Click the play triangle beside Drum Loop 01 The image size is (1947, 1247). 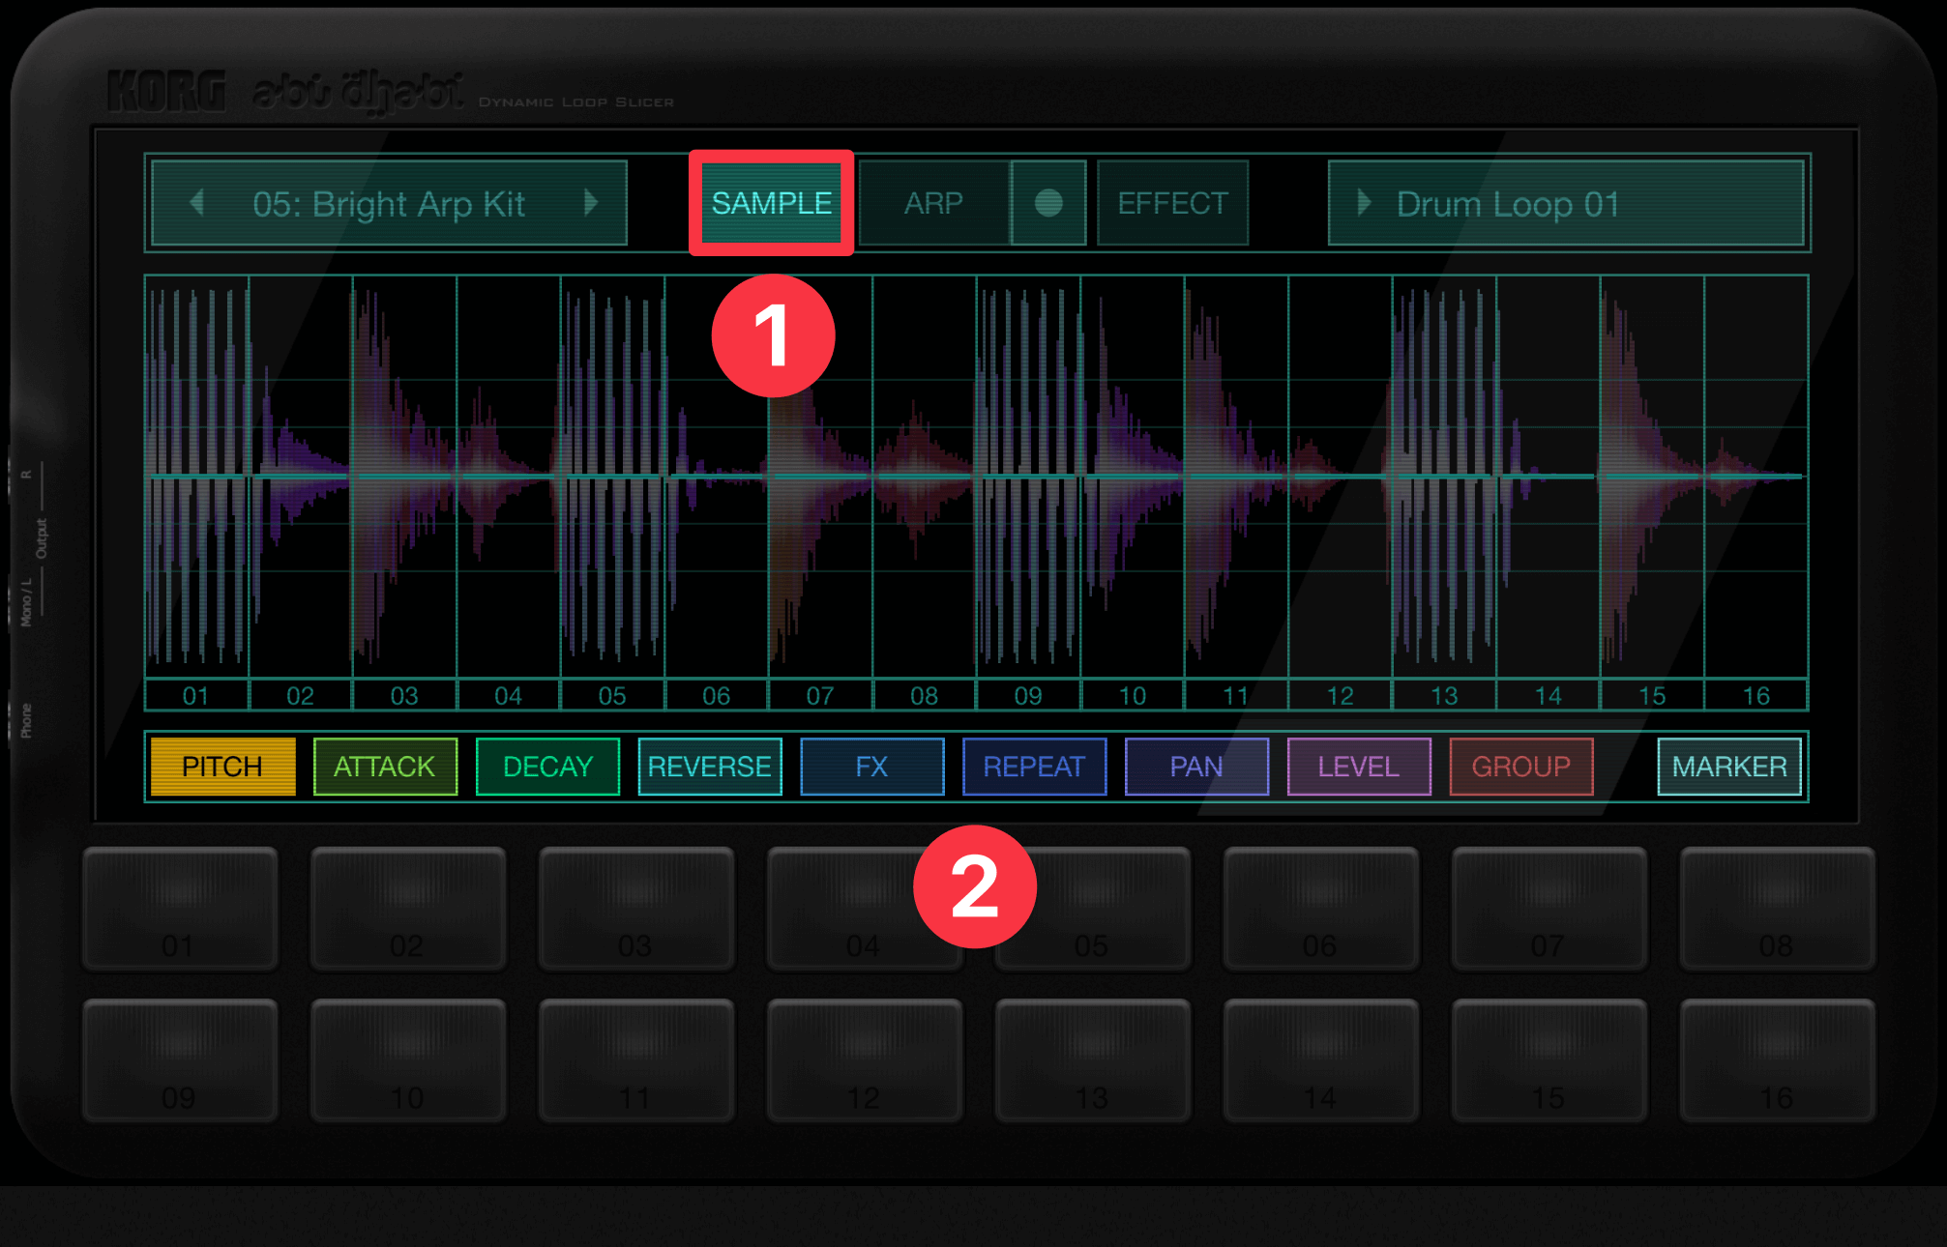[1364, 203]
